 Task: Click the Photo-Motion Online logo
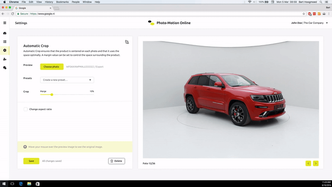point(151,23)
